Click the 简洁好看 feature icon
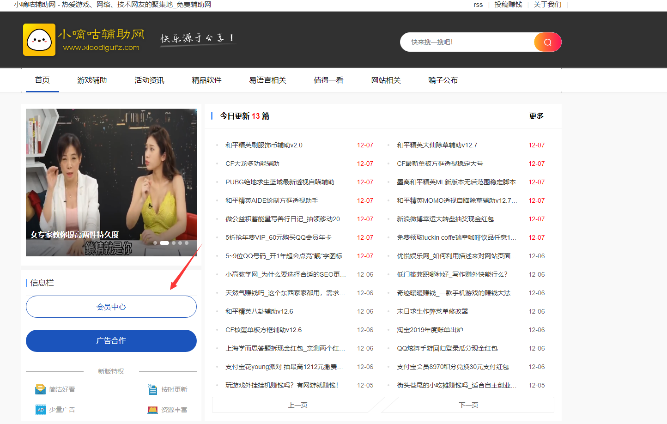 point(41,389)
